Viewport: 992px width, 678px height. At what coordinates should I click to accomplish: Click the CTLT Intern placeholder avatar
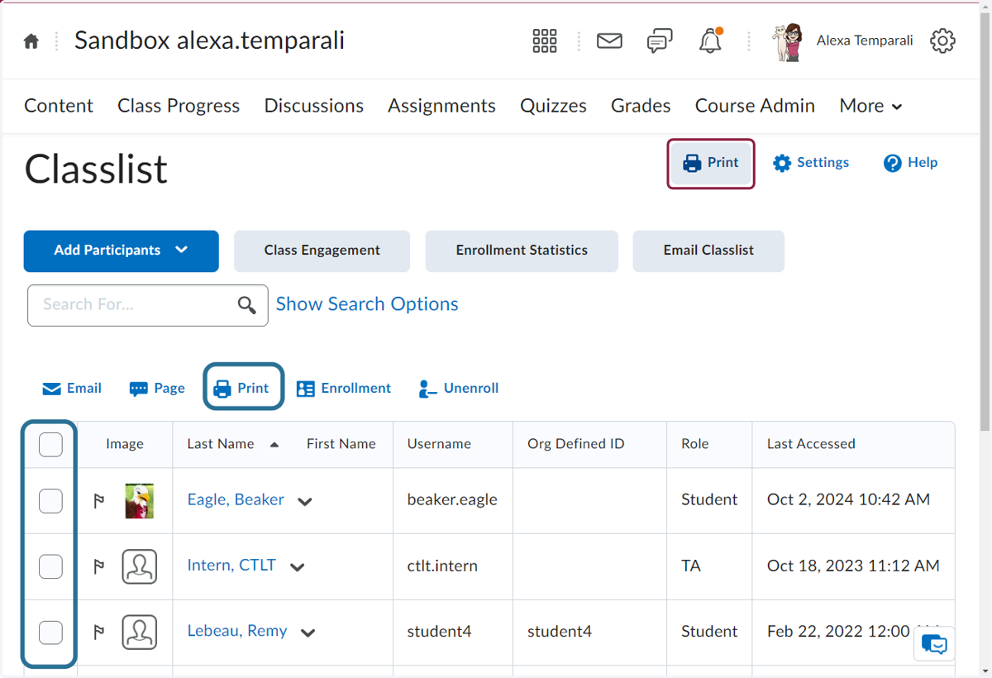tap(140, 566)
